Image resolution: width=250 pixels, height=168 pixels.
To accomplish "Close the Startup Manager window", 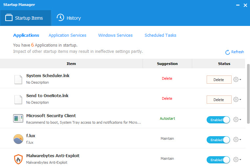I will pos(245,5).
